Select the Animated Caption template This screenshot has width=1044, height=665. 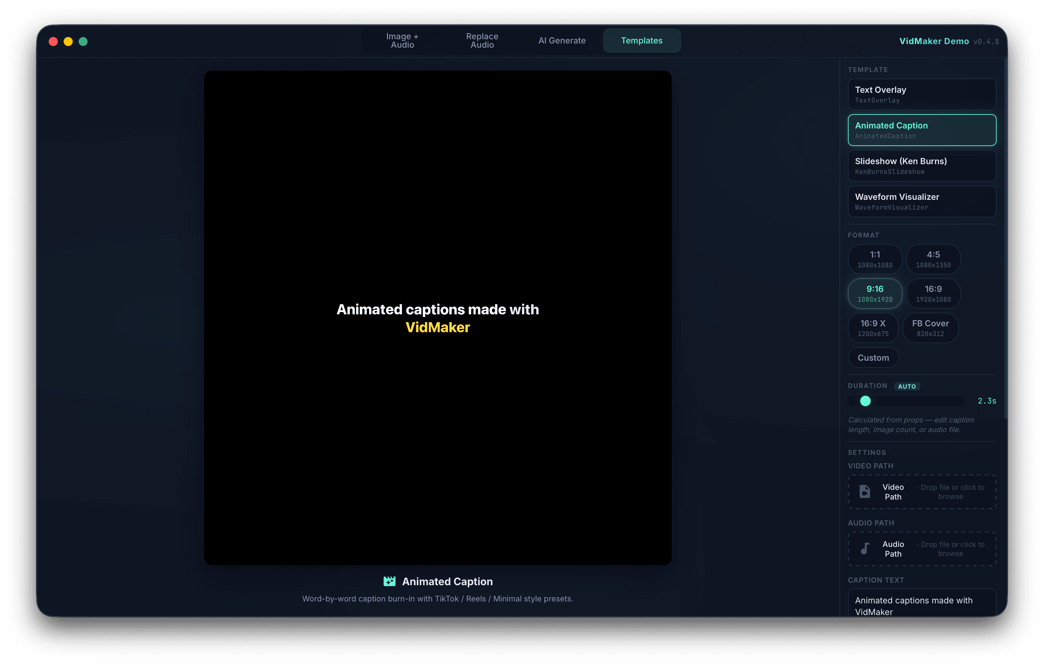coord(922,130)
